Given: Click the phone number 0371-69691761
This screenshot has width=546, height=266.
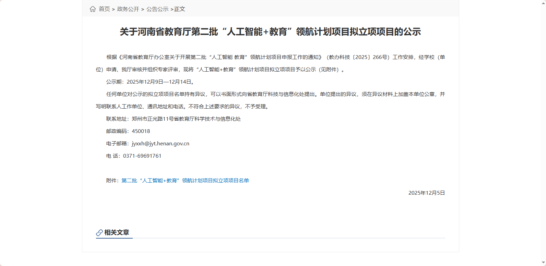Looking at the screenshot, I should click(x=142, y=156).
